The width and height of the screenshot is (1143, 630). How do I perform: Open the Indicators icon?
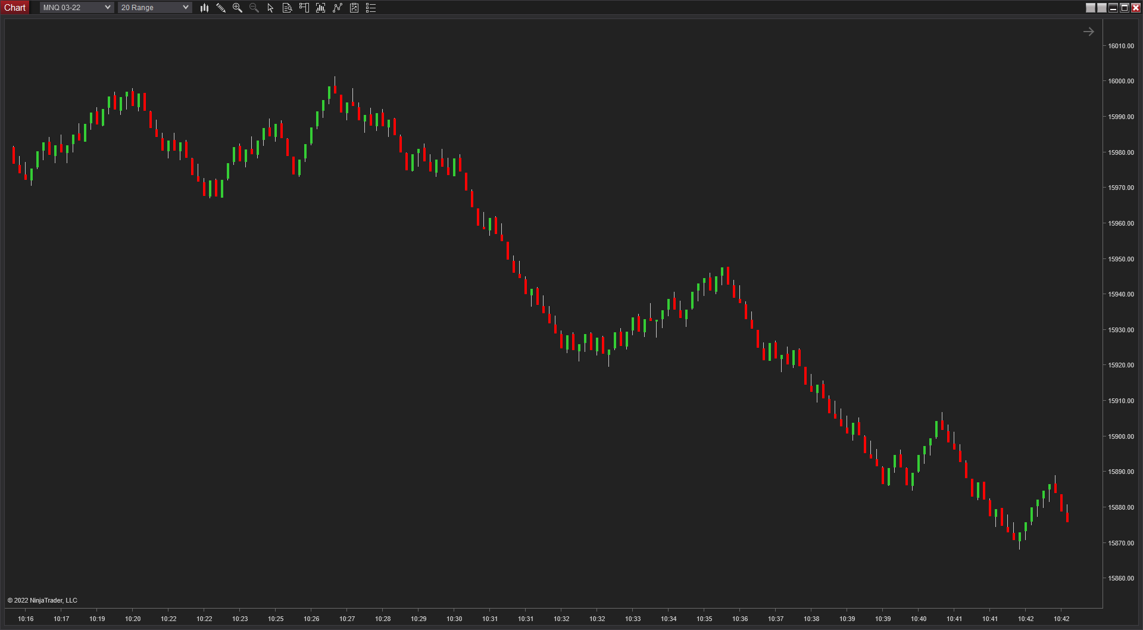(x=321, y=8)
